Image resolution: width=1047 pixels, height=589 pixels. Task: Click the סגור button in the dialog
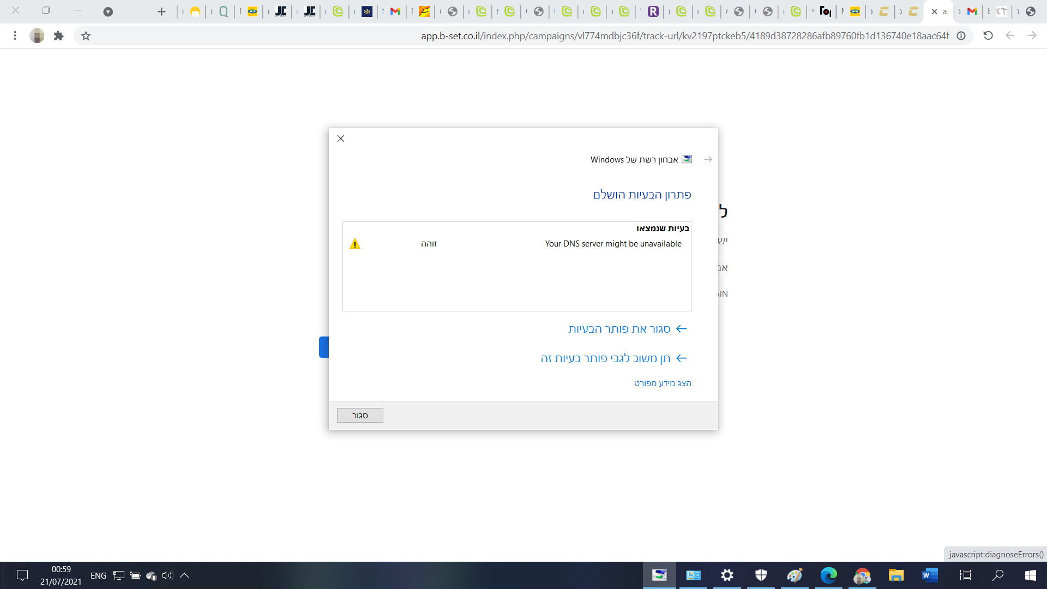[360, 416]
